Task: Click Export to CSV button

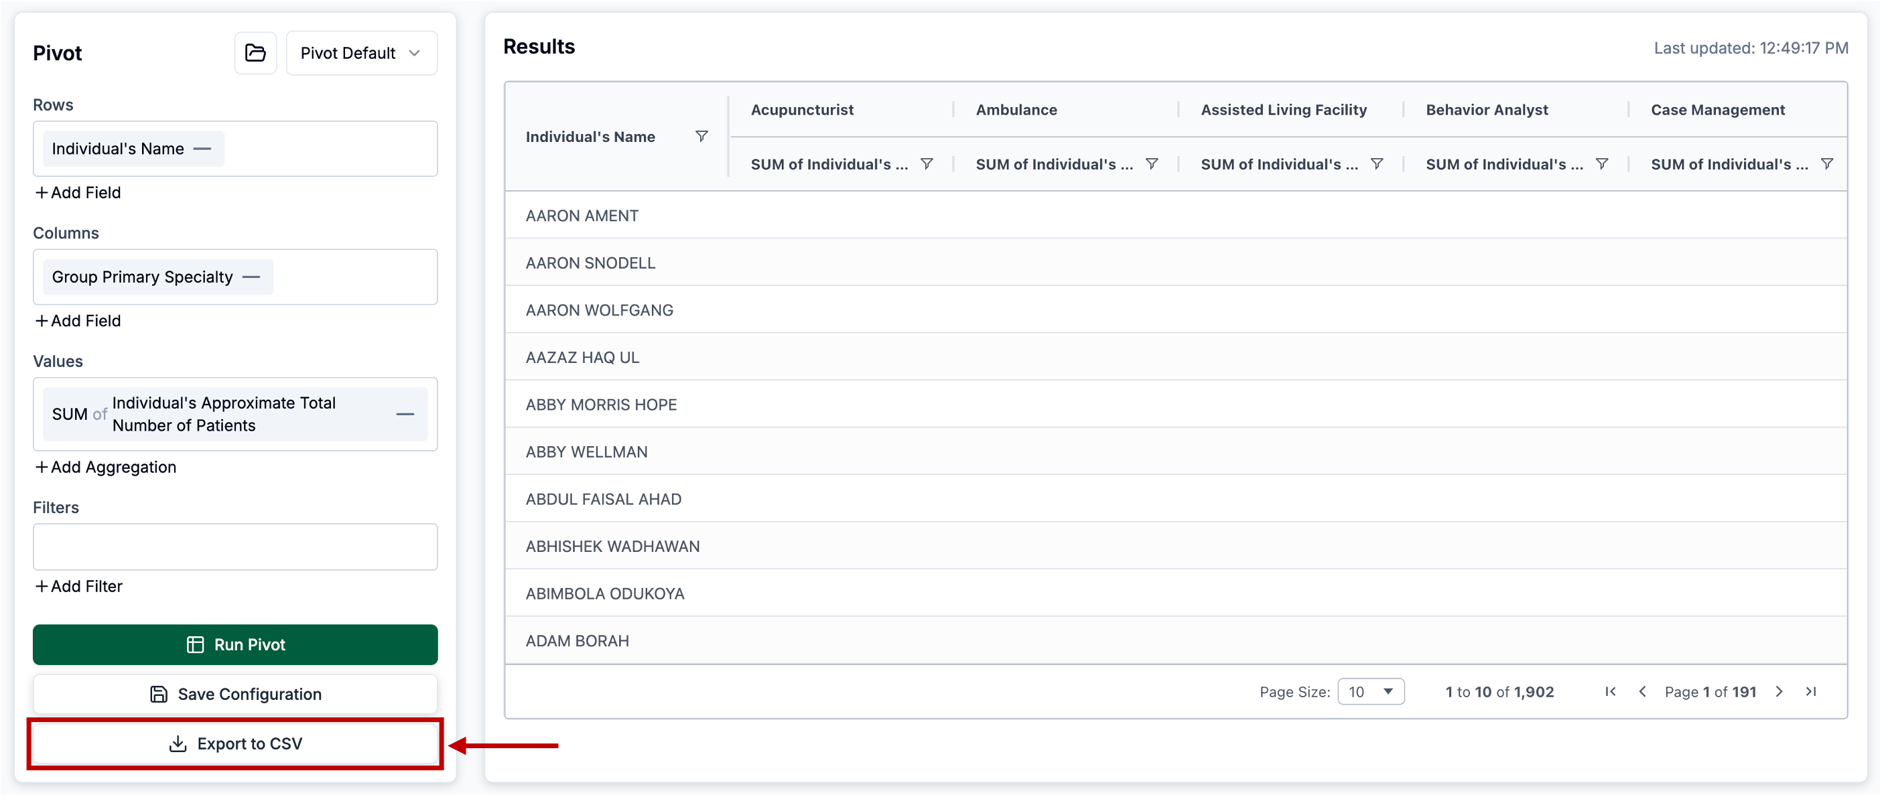Action: click(x=234, y=744)
